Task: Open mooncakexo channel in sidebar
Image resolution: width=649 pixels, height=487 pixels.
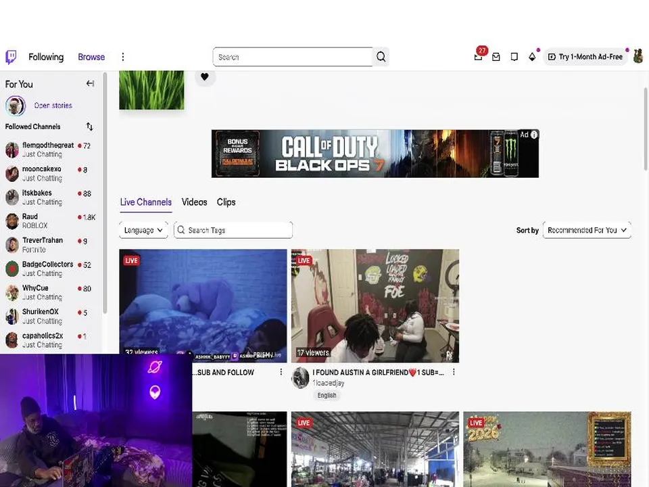Action: [51, 174]
